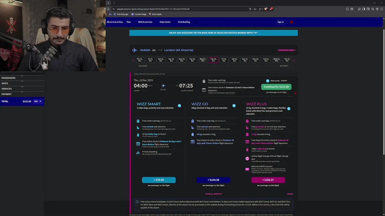The width and height of the screenshot is (385, 216).
Task: Click the WIZZ Plus flight change icon
Action: pyautogui.click(x=247, y=158)
